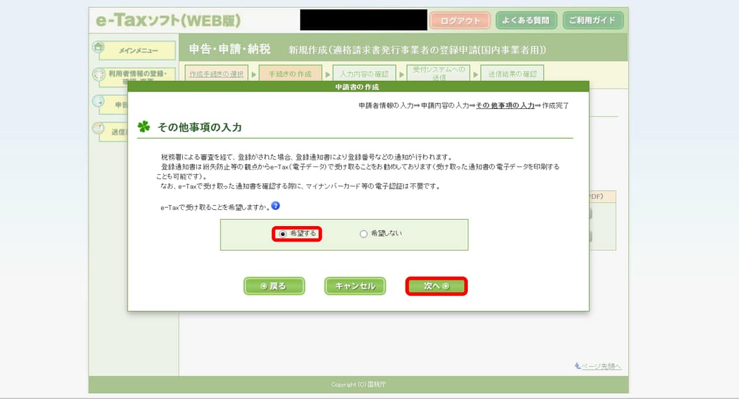Select the 希望する radio button

pos(282,234)
